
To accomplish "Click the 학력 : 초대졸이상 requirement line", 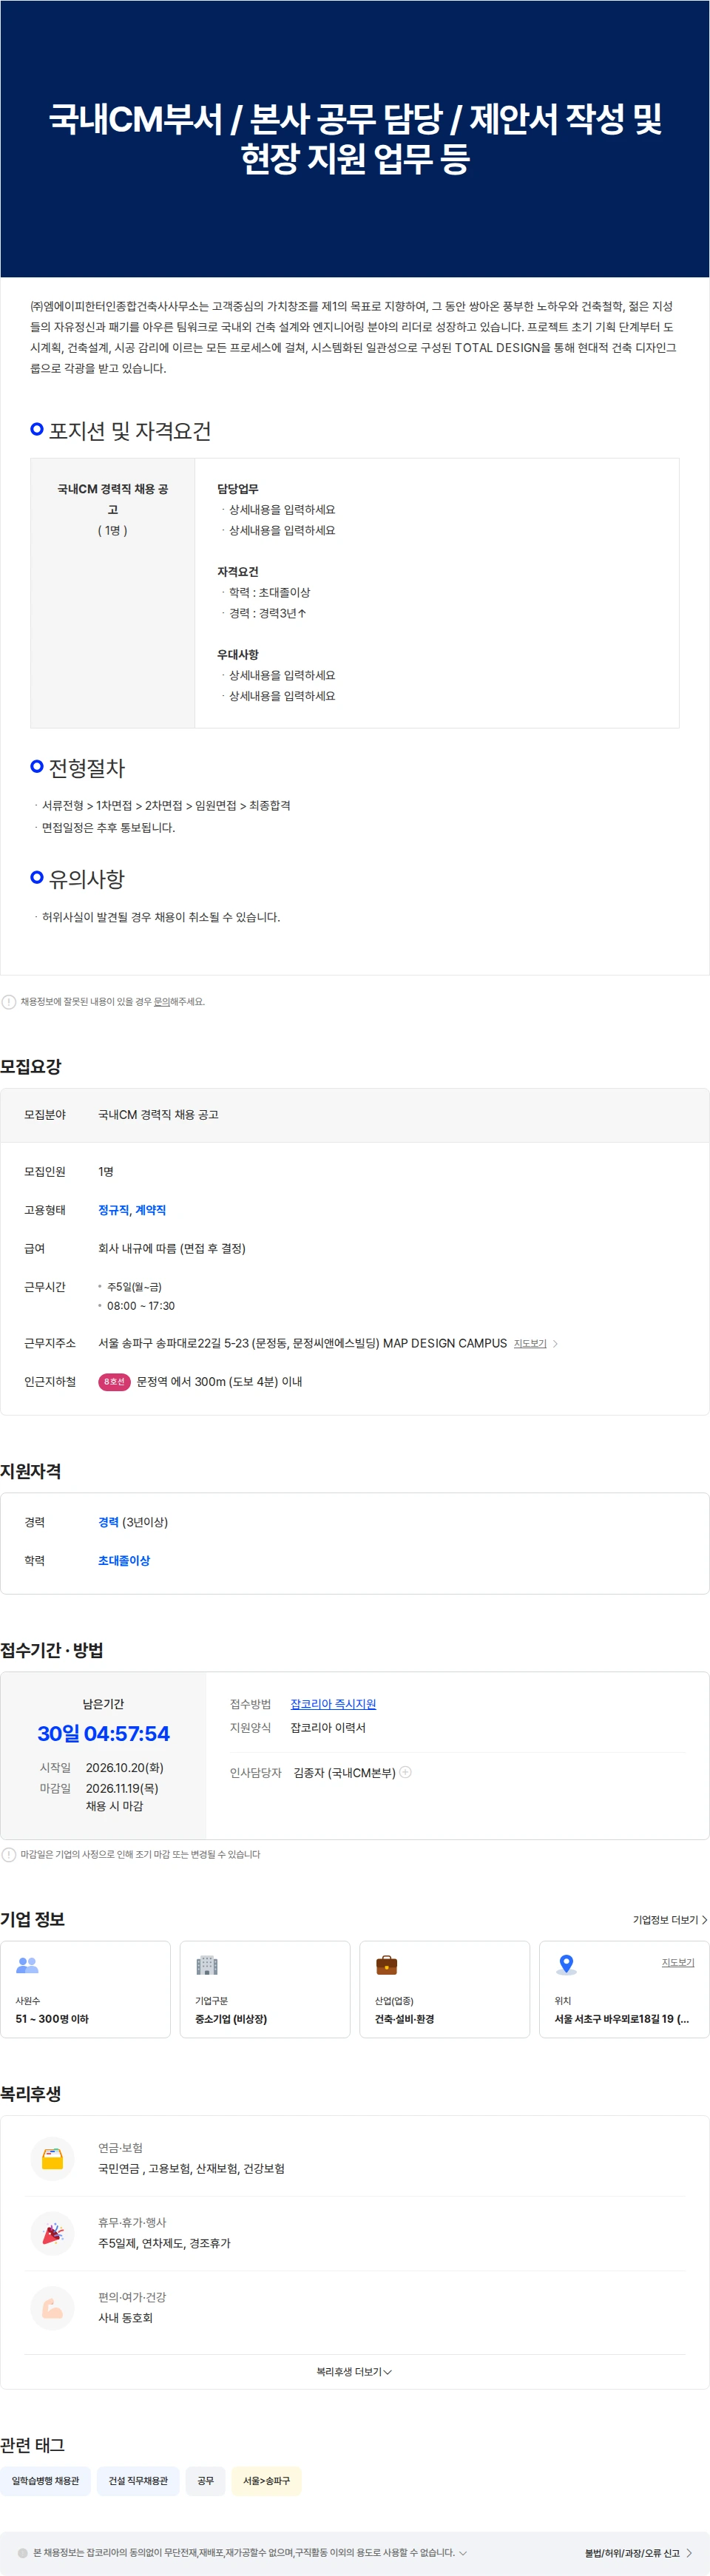I will [269, 592].
